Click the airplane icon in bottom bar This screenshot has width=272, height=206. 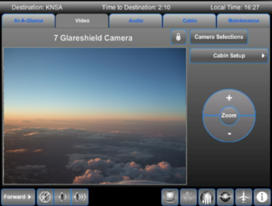(244, 197)
